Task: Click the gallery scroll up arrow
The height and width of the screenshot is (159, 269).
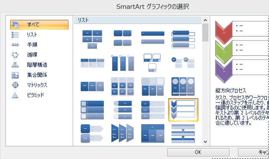Action: 205,20
